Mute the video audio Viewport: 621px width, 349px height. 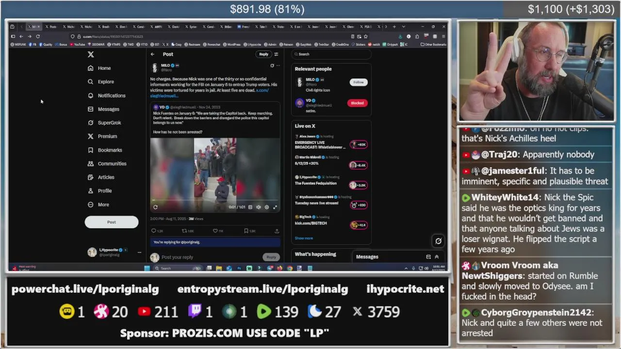[259, 207]
